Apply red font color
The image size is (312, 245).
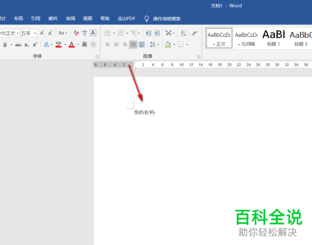point(72,44)
